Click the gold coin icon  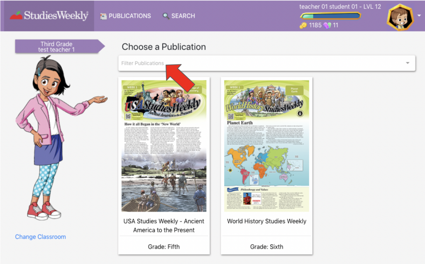(x=303, y=25)
